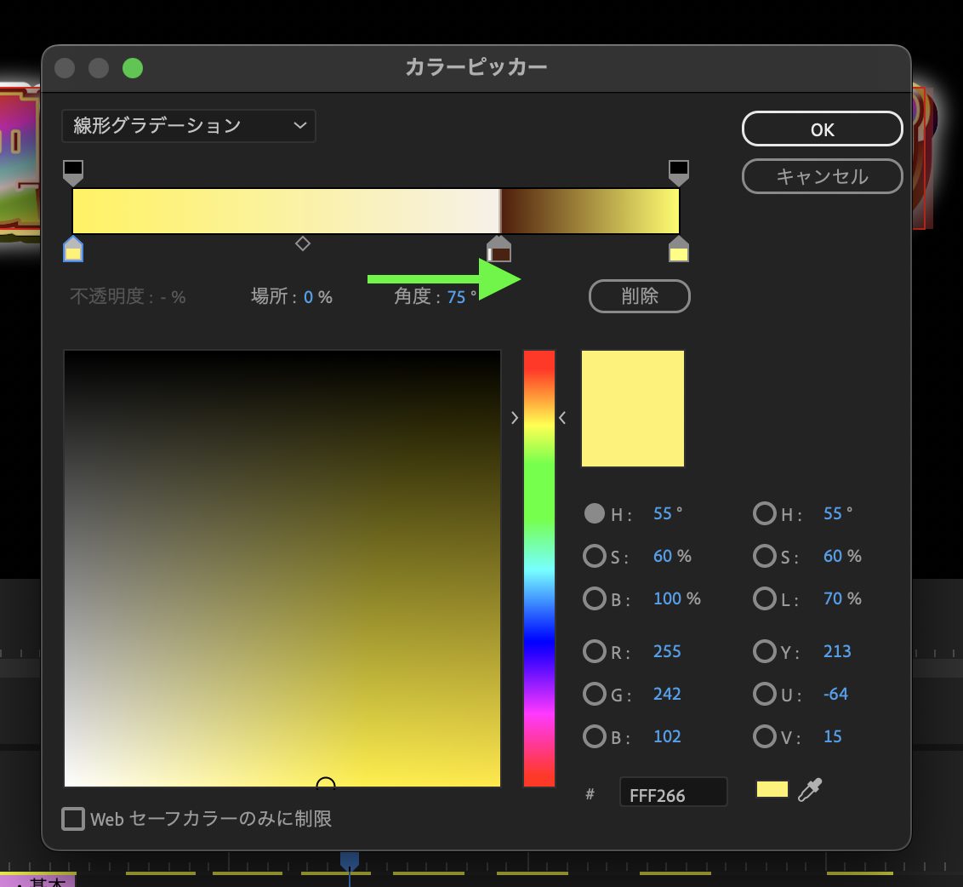Screen dimensions: 963x887
Task: Click the right chevron beside hue strip
Action: pos(561,418)
